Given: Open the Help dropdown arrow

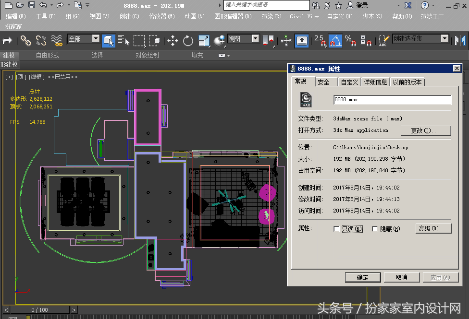Looking at the screenshot, I should [x=433, y=5].
